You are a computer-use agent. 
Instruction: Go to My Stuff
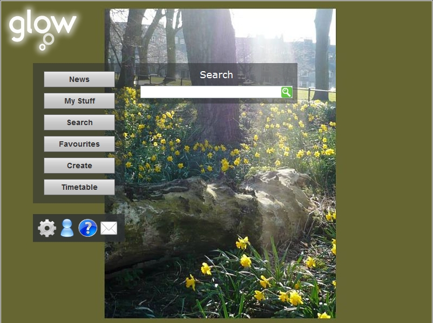point(79,101)
